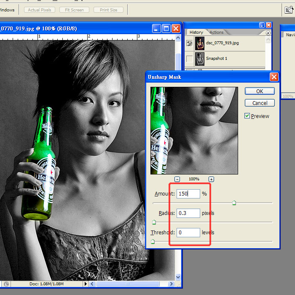Image resolution: width=295 pixels, height=295 pixels.
Task: Close the Unsharp Mask dialog with the X
Action: pyautogui.click(x=274, y=77)
